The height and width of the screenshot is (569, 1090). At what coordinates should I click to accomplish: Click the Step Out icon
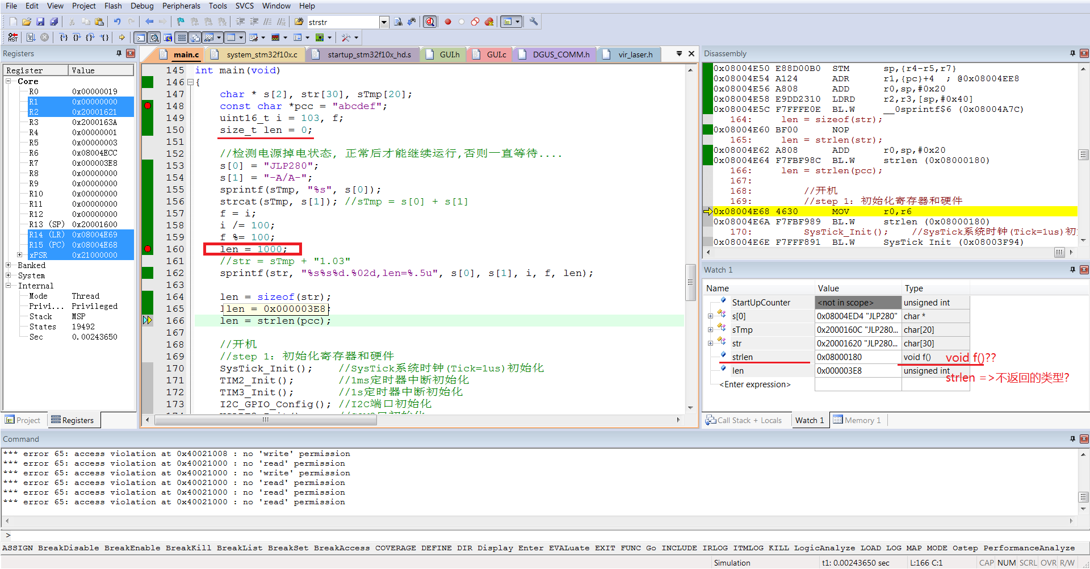[x=90, y=37]
